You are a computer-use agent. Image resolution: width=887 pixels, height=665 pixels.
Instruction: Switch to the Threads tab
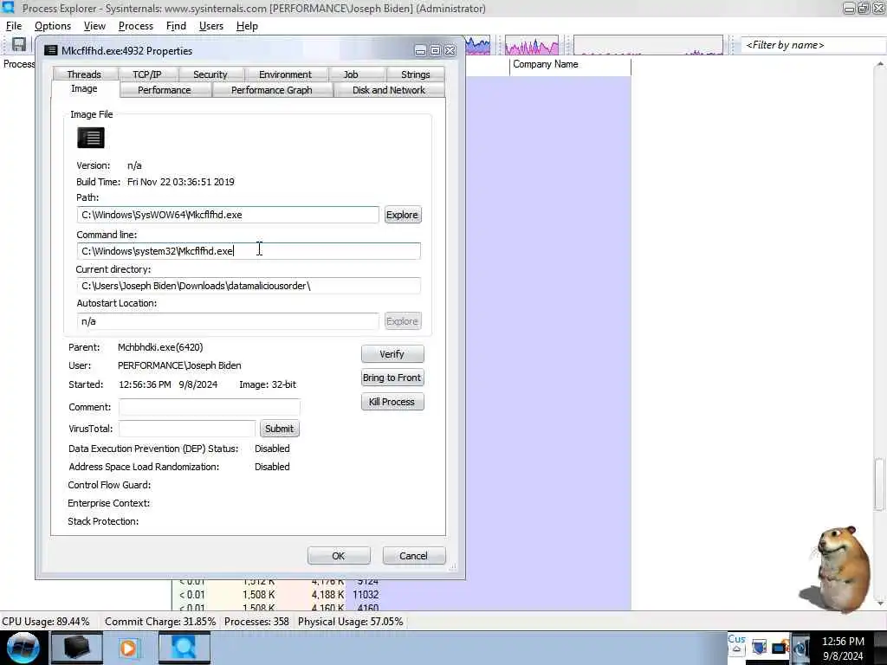coord(84,74)
